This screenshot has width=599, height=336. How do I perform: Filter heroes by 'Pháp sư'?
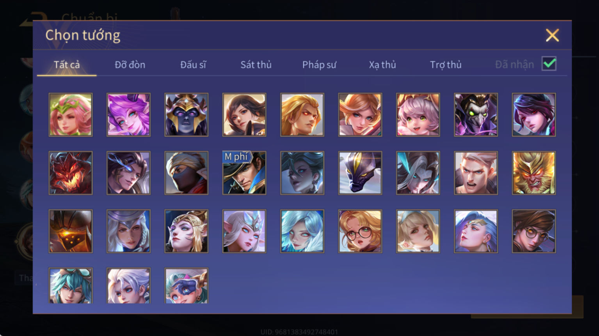[319, 65]
